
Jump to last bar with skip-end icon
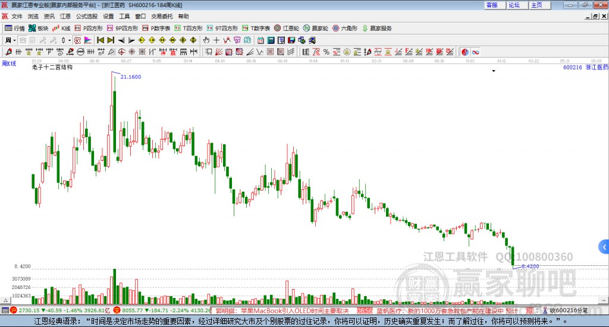click(111, 40)
